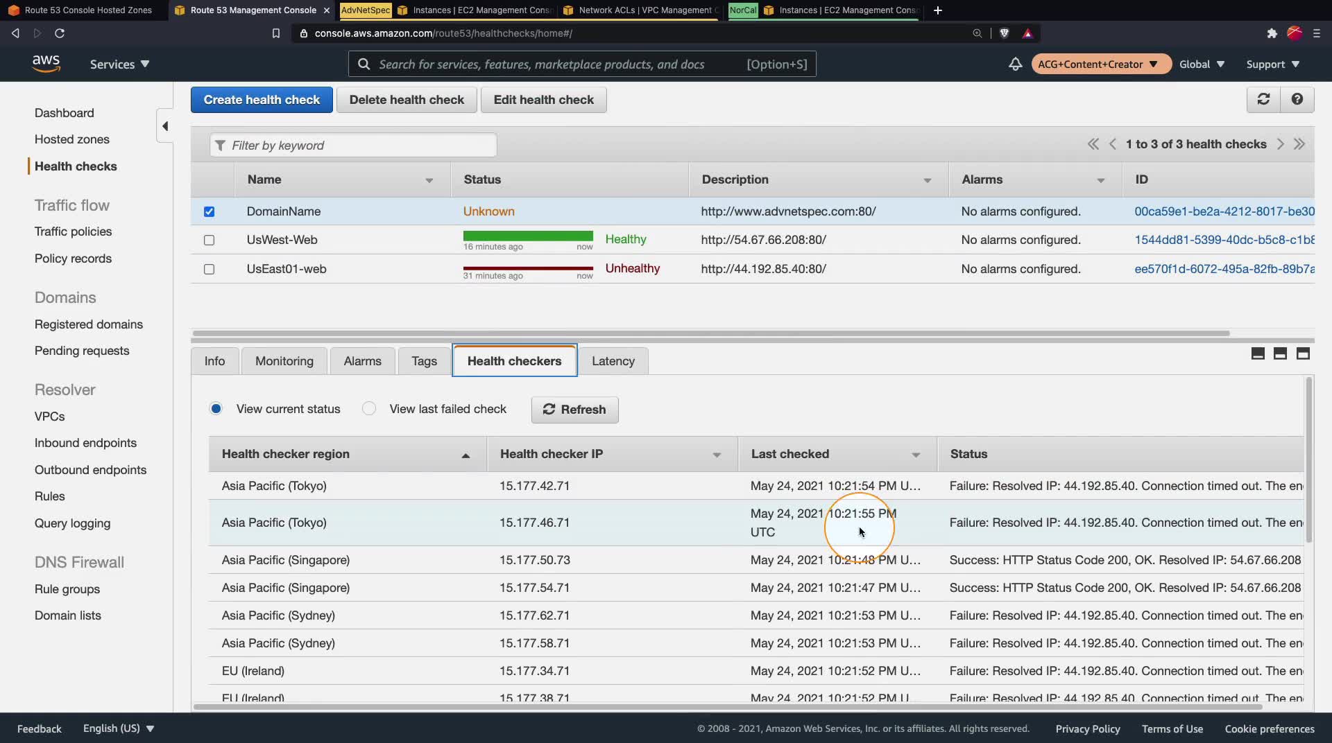The image size is (1332, 743).
Task: Open Hosted zones in the sidebar
Action: tap(72, 139)
